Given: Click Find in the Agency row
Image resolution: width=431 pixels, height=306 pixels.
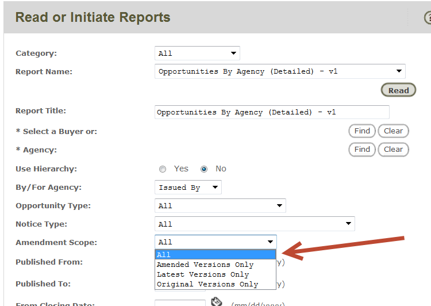Looking at the screenshot, I should pyautogui.click(x=362, y=150).
